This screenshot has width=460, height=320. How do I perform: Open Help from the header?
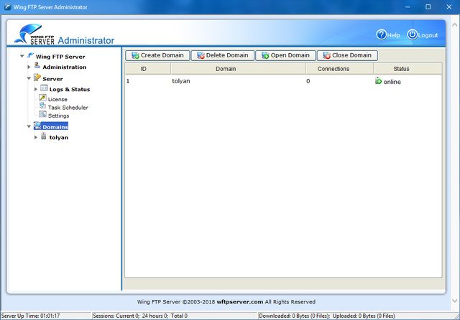click(388, 34)
